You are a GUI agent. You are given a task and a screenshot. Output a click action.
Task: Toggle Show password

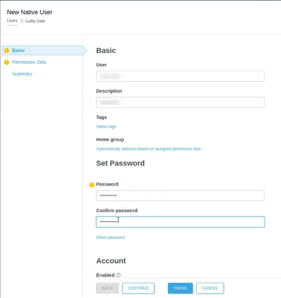[110, 237]
